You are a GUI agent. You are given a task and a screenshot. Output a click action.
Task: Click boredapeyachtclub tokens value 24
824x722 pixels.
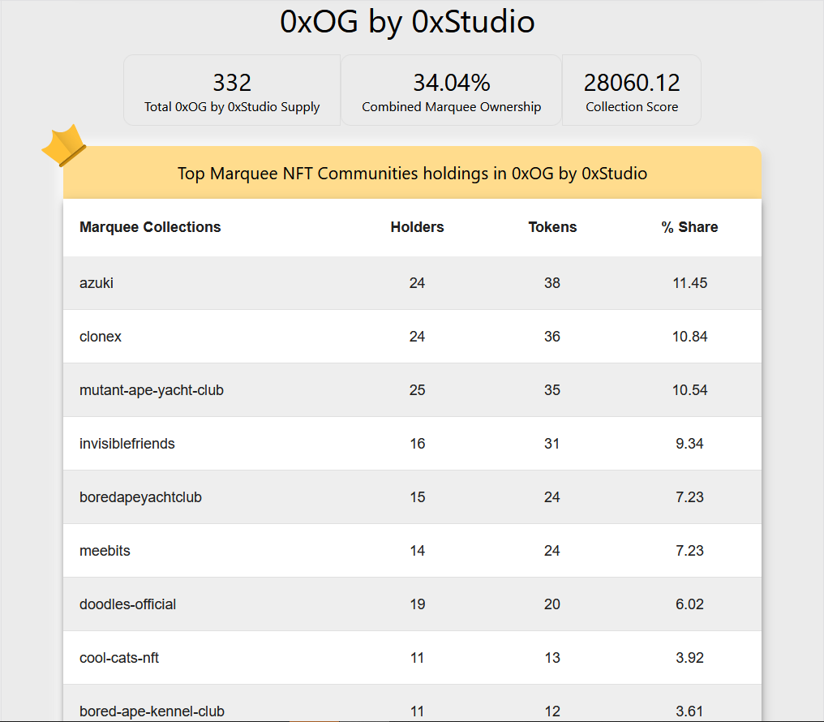[551, 497]
